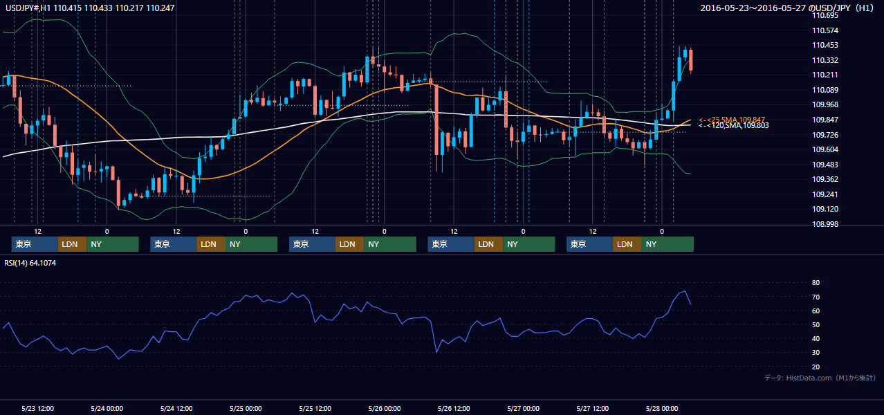Select the 110.453 price level label
This screenshot has height=415, width=884.
(825, 45)
